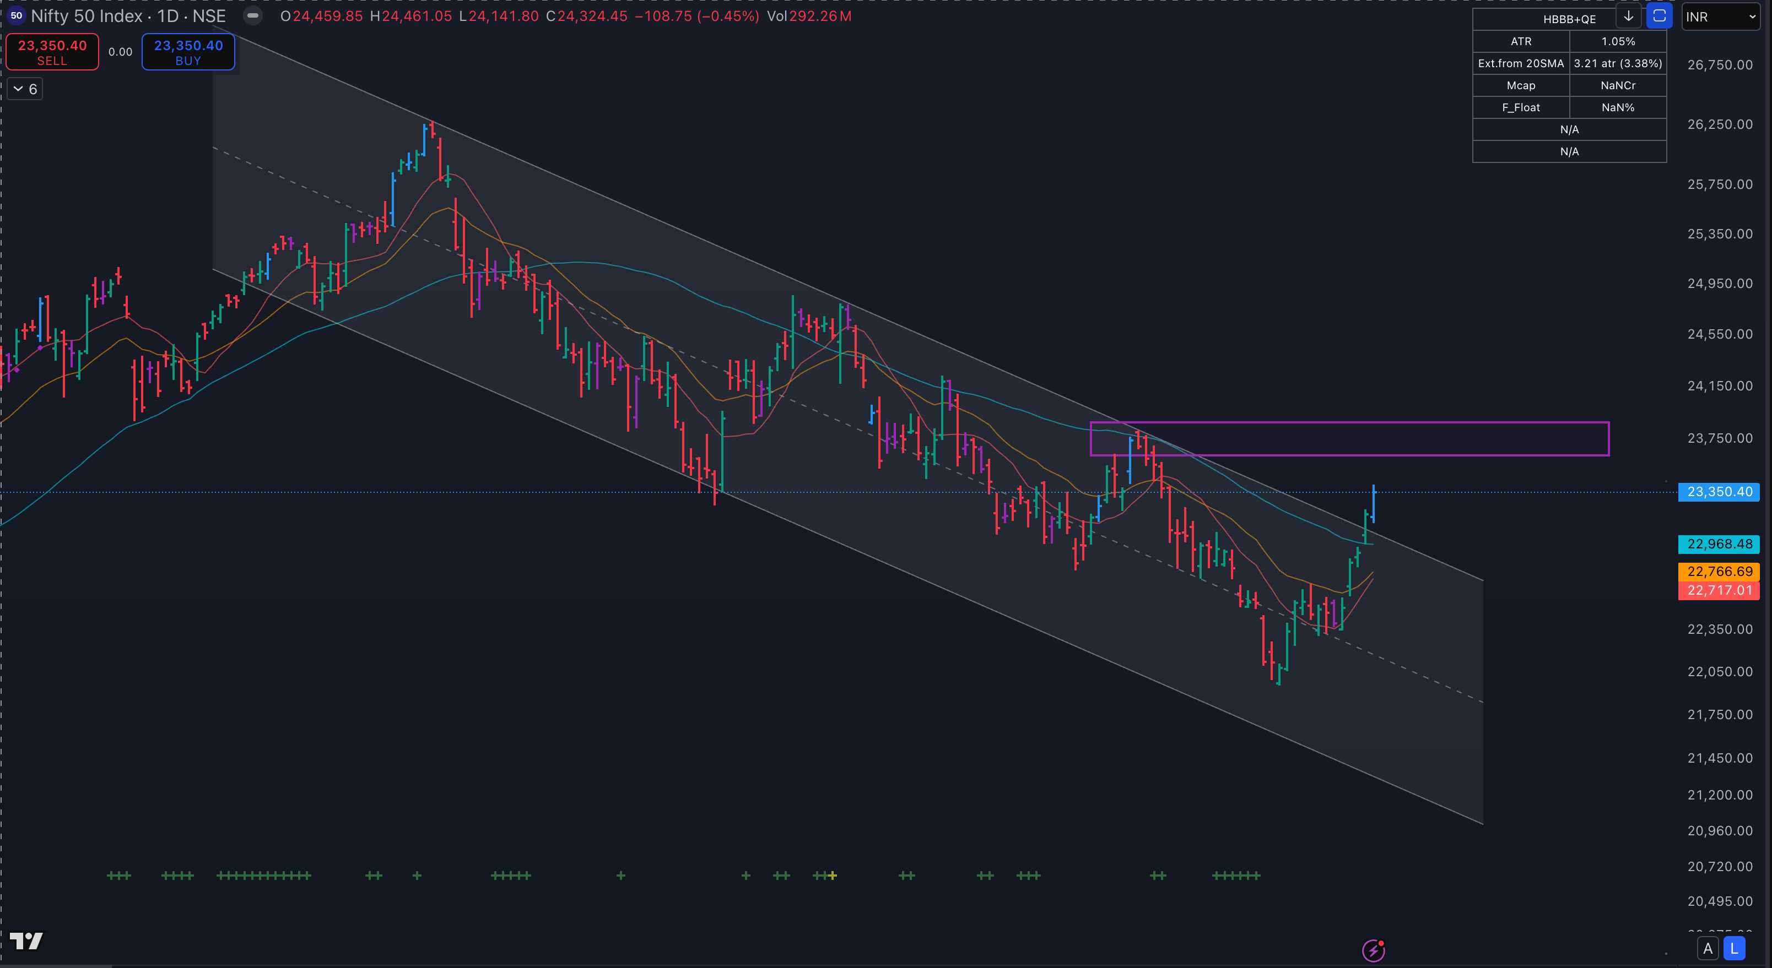
Task: Click the scroll-down arrow near HBBB+QE
Action: tap(1628, 16)
